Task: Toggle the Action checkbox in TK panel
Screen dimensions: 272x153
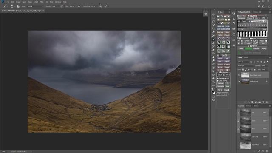Action: 224,79
